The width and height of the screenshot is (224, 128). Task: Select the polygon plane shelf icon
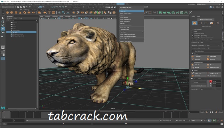pos(29,13)
